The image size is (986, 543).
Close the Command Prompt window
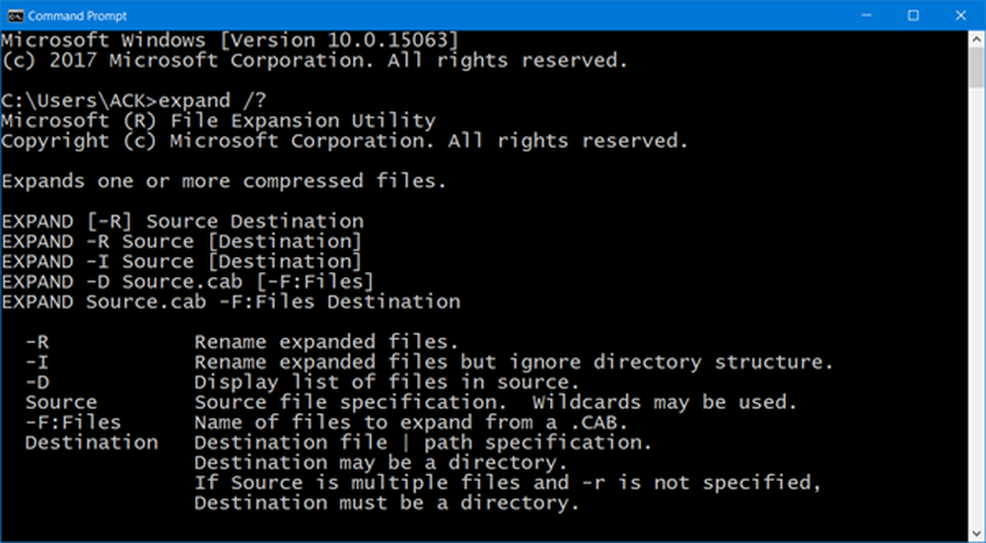tap(960, 16)
